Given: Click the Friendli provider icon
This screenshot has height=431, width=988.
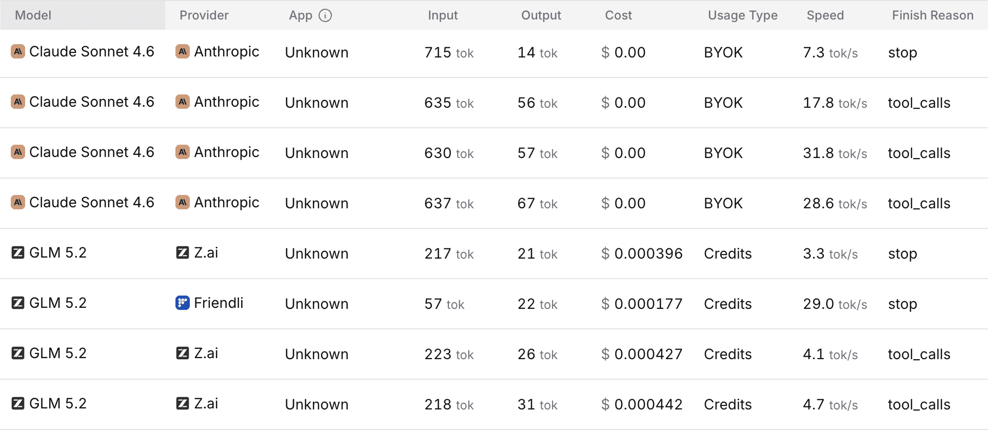Looking at the screenshot, I should [x=183, y=303].
